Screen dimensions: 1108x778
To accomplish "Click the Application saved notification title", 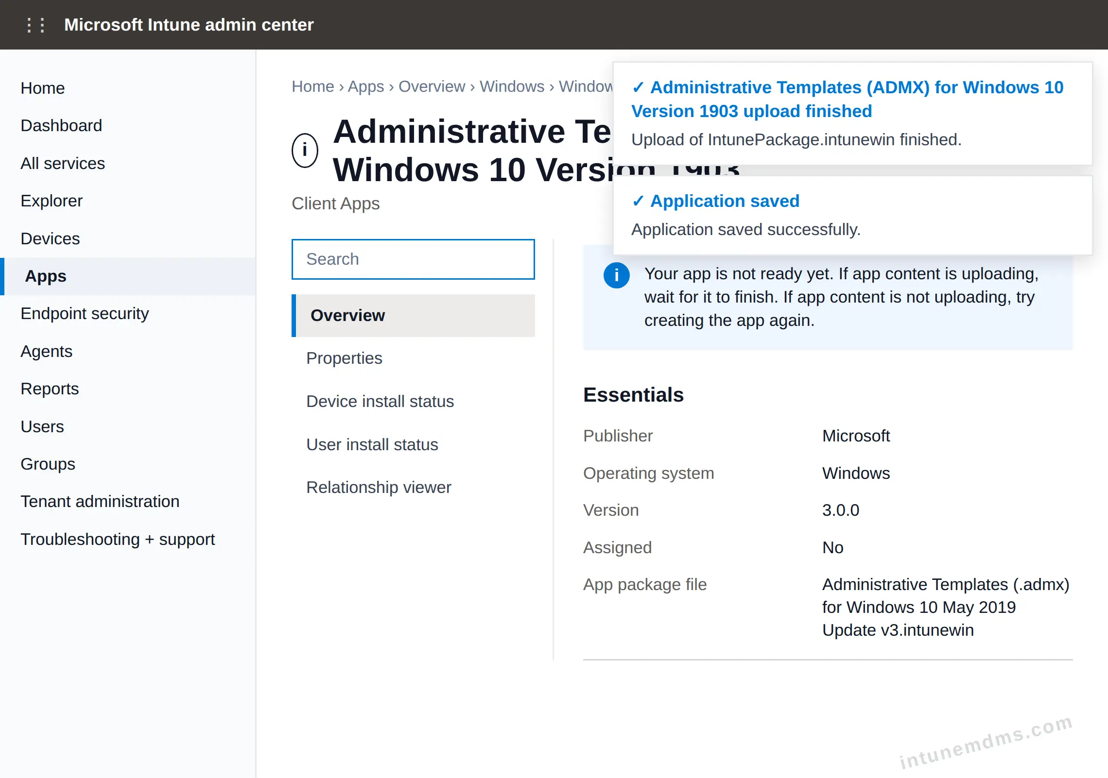I will pyautogui.click(x=725, y=201).
